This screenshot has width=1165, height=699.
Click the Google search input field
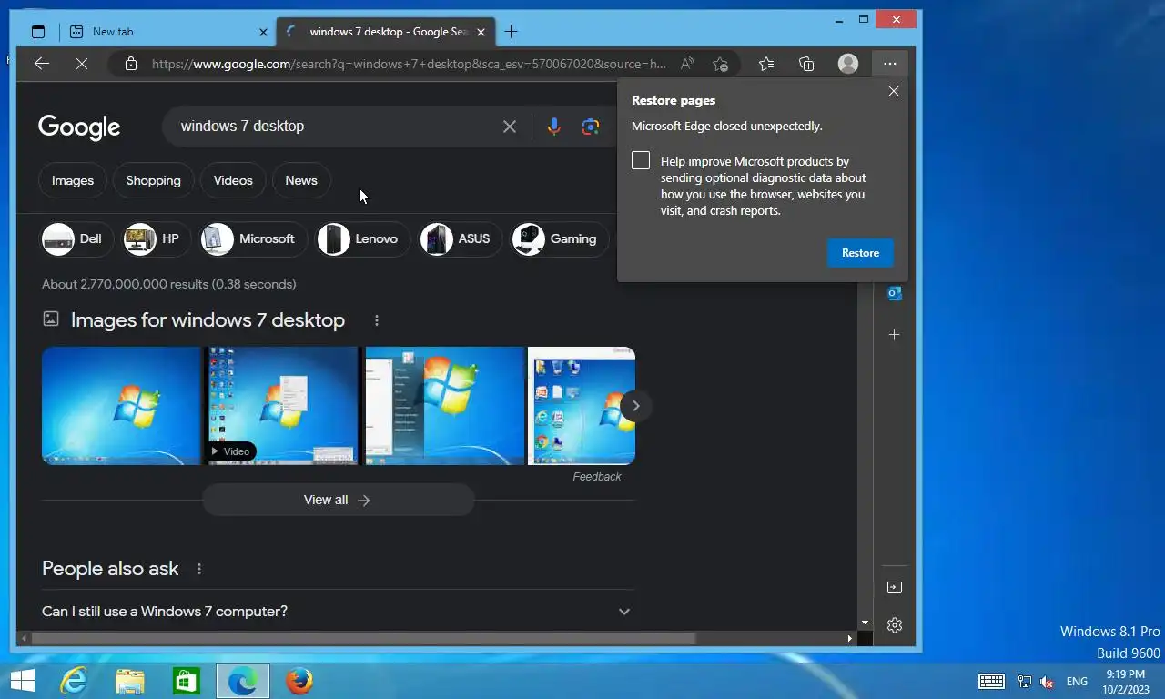click(337, 127)
